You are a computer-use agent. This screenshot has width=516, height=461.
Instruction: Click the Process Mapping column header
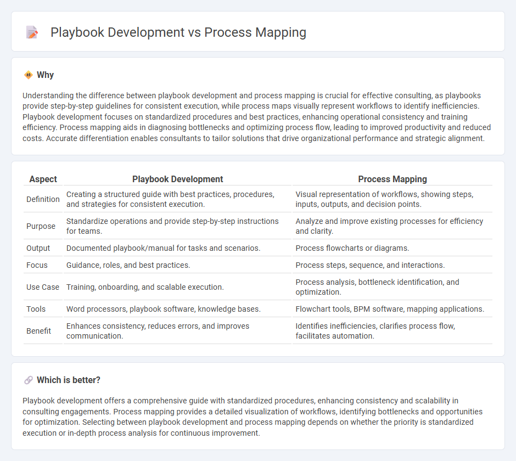click(x=392, y=179)
